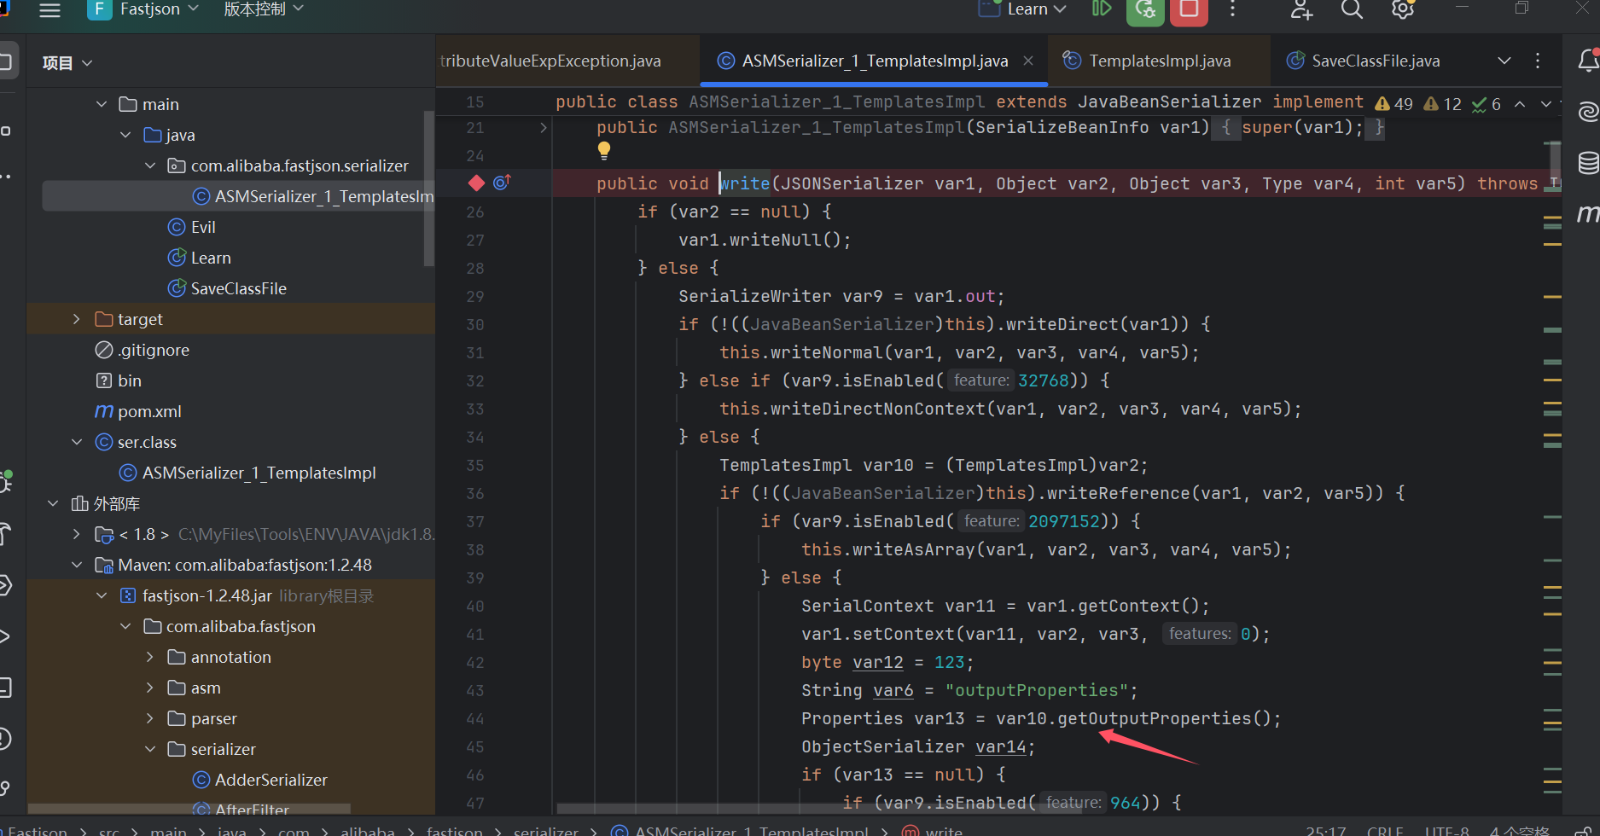Select ASMSerializer_1_TemplatesImpl under ser.class

pos(259,473)
